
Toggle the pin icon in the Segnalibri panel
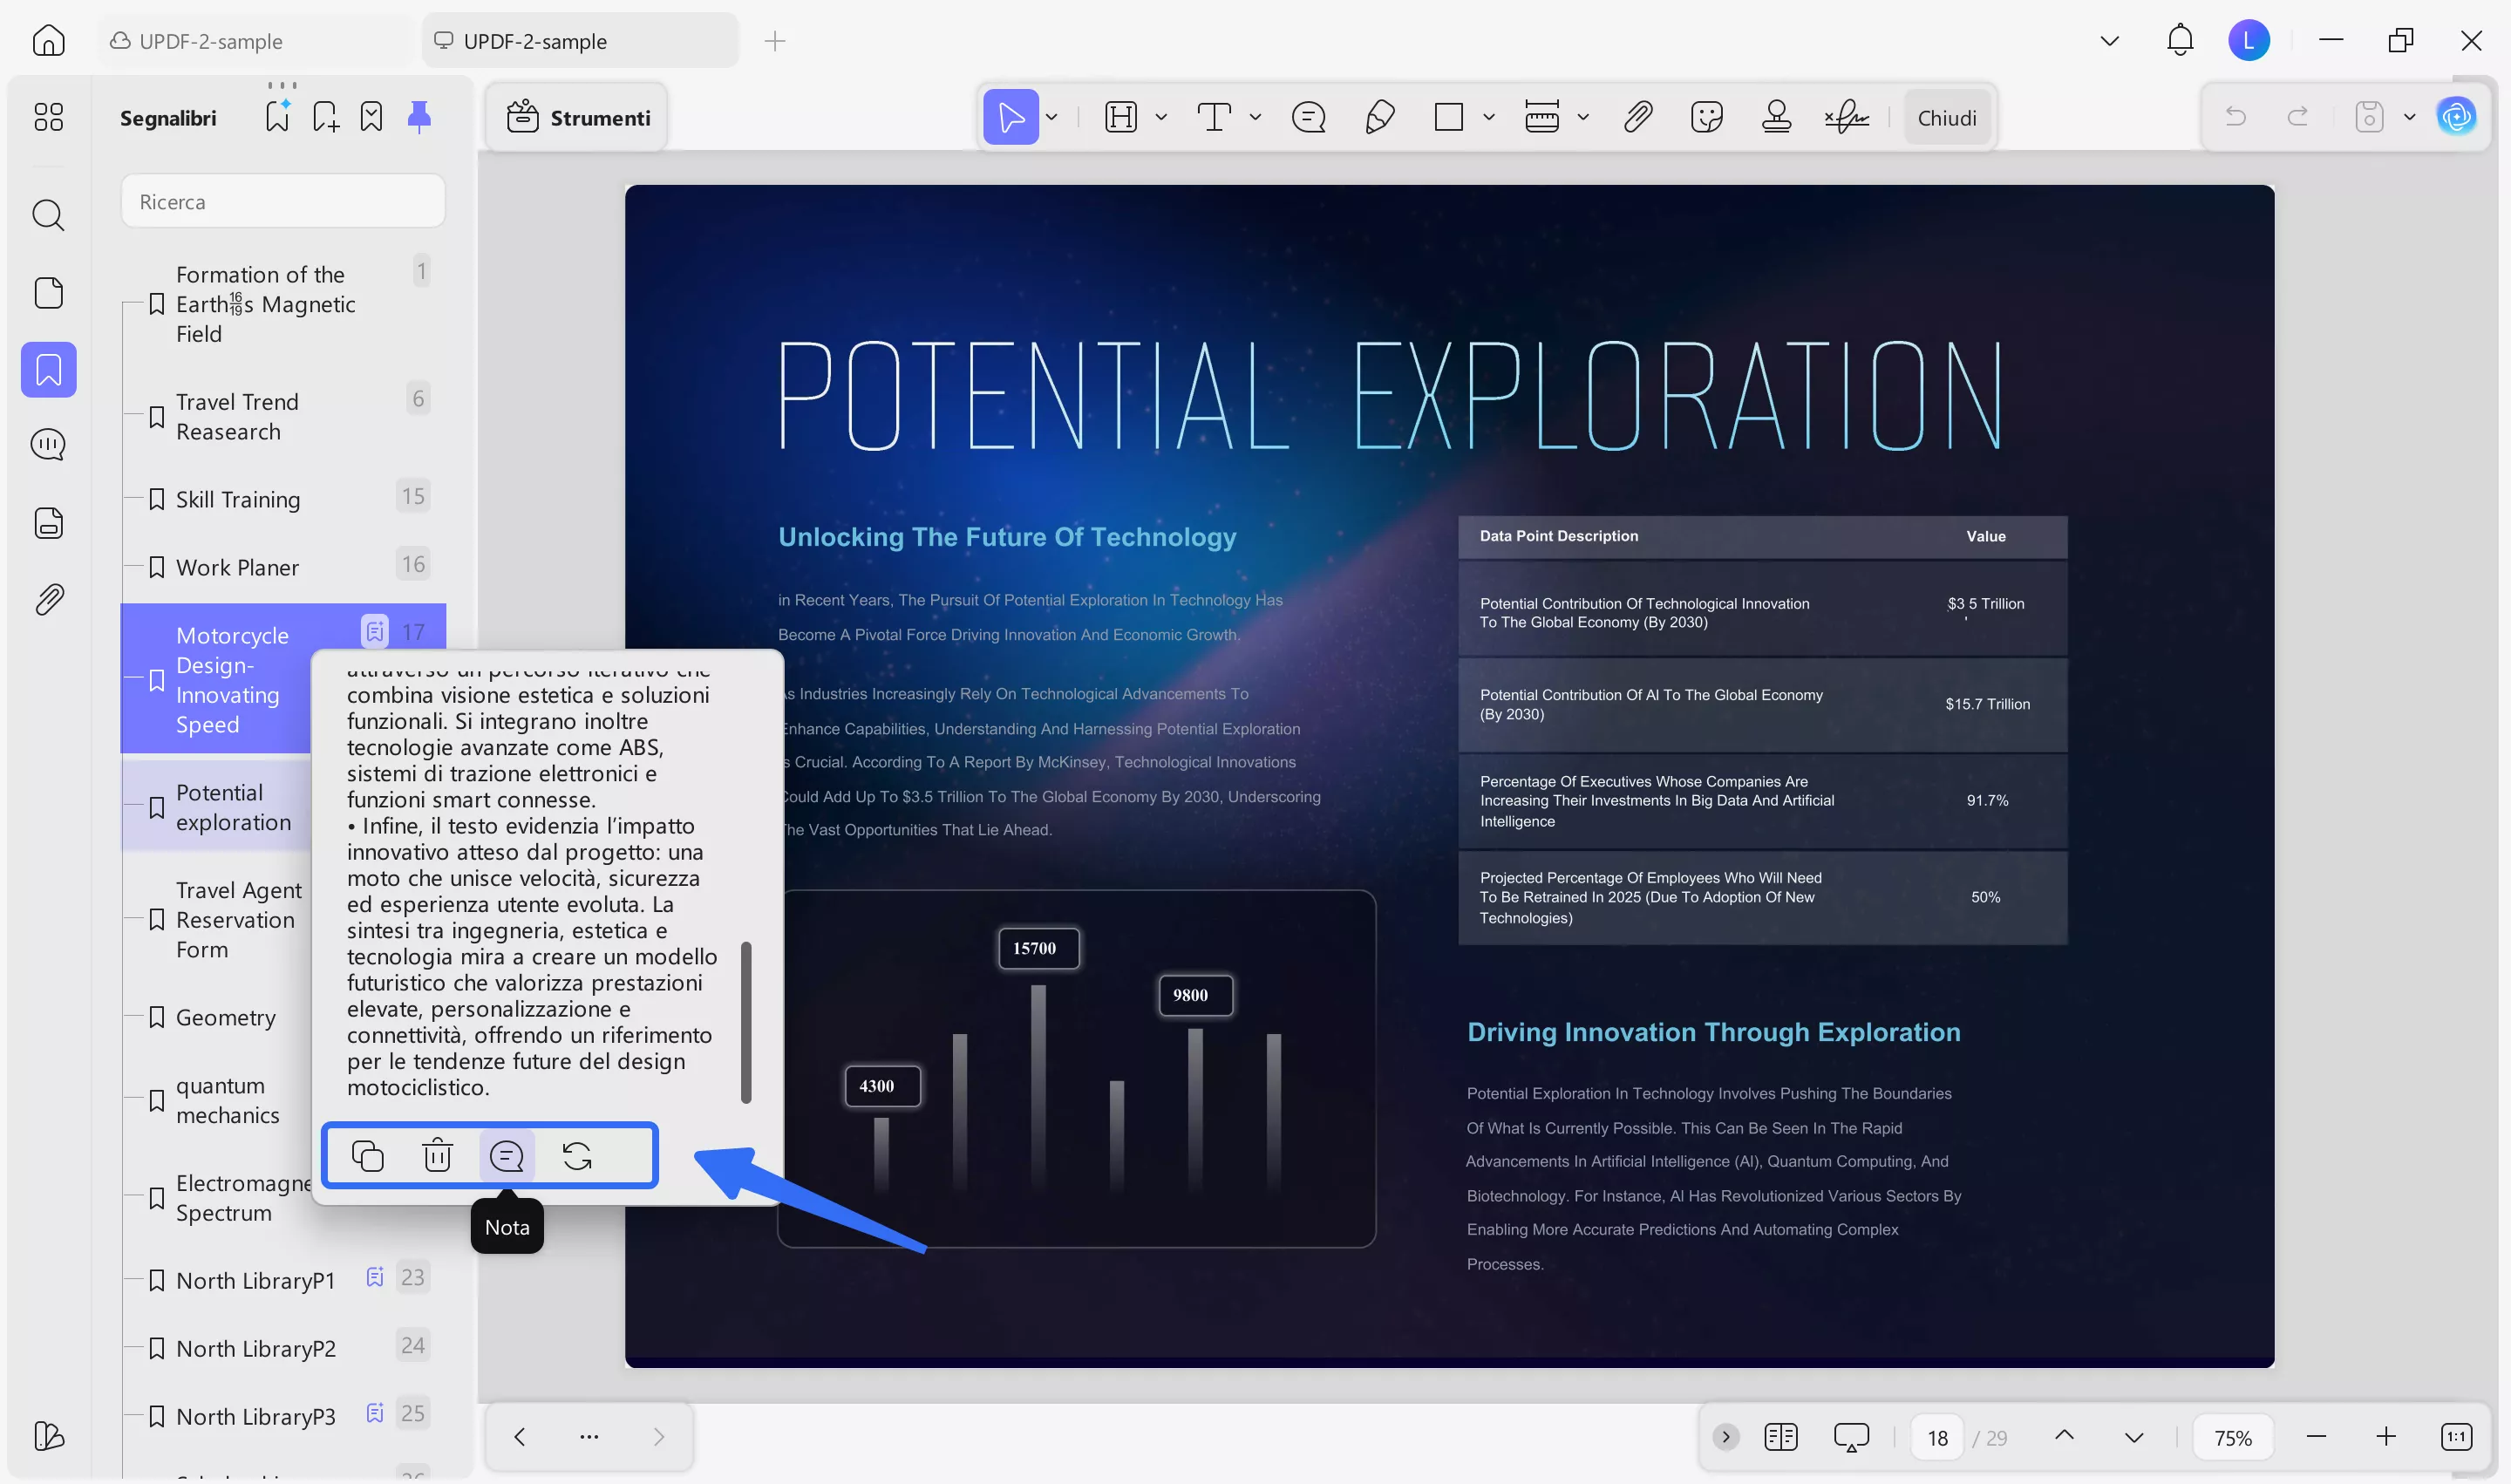tap(419, 117)
